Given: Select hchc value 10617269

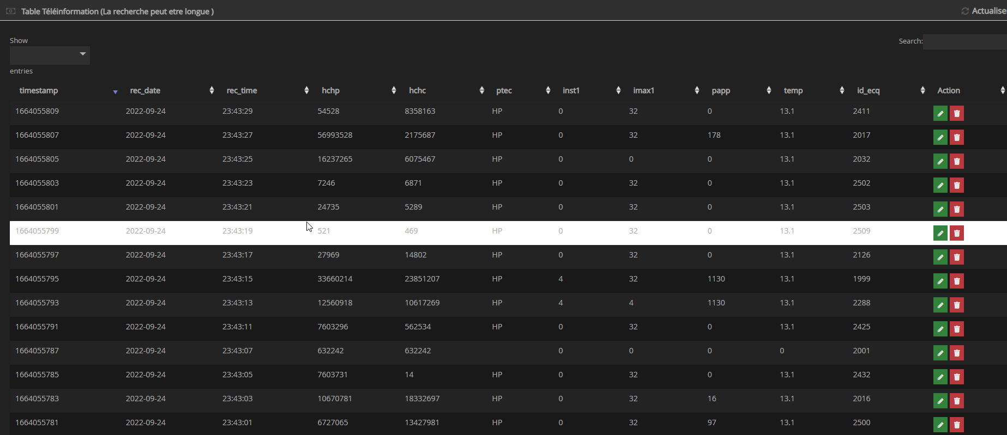Looking at the screenshot, I should point(422,303).
